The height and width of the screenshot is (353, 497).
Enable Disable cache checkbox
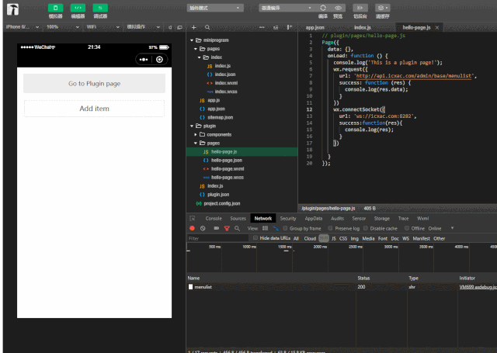coord(366,228)
